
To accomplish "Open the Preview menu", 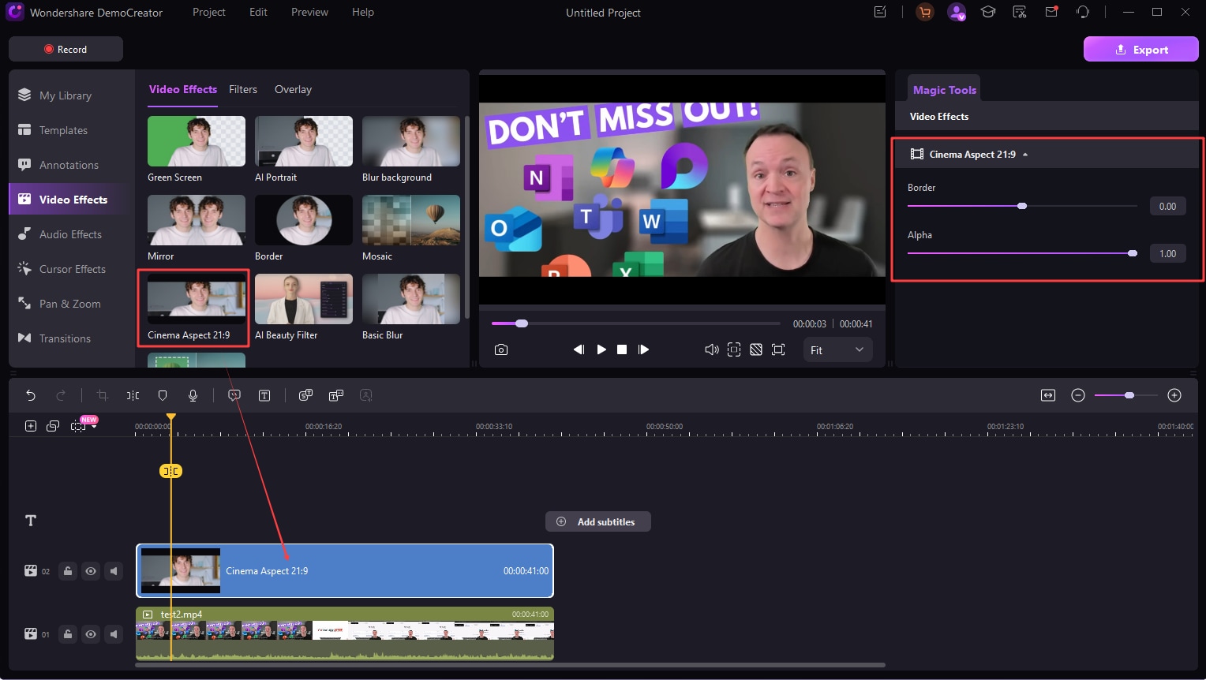I will coord(309,12).
